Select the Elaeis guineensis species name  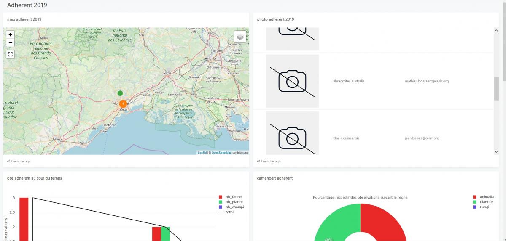(x=346, y=138)
